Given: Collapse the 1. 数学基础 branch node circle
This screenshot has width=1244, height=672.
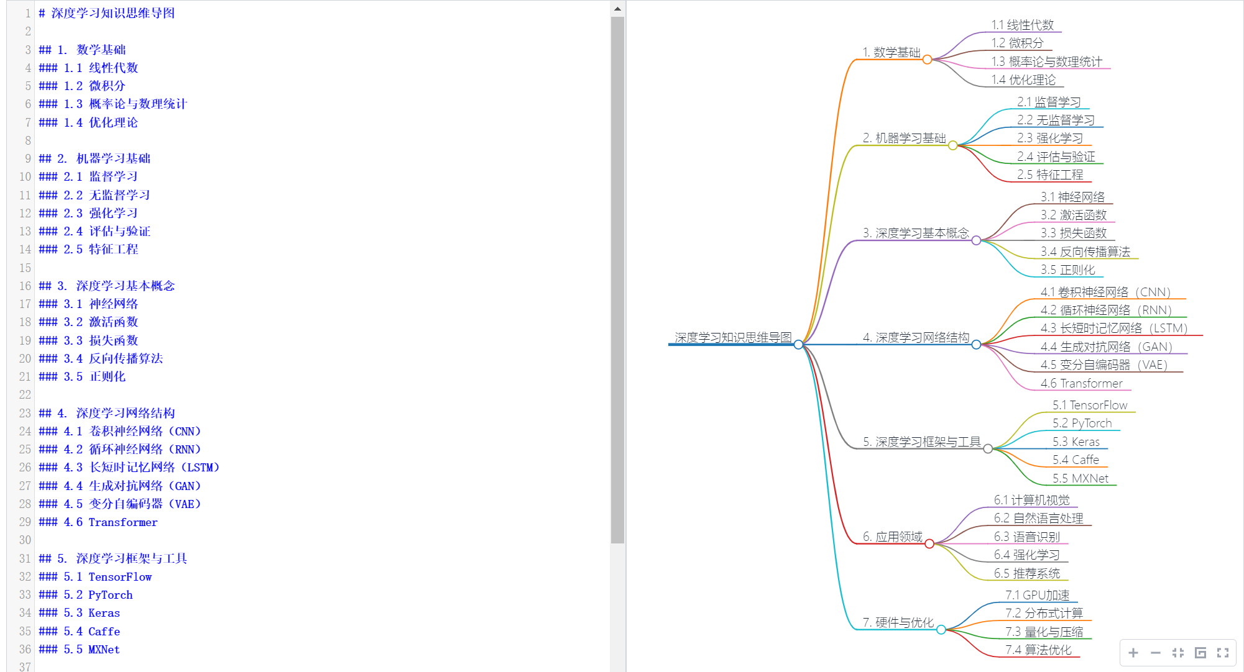Looking at the screenshot, I should coord(927,60).
